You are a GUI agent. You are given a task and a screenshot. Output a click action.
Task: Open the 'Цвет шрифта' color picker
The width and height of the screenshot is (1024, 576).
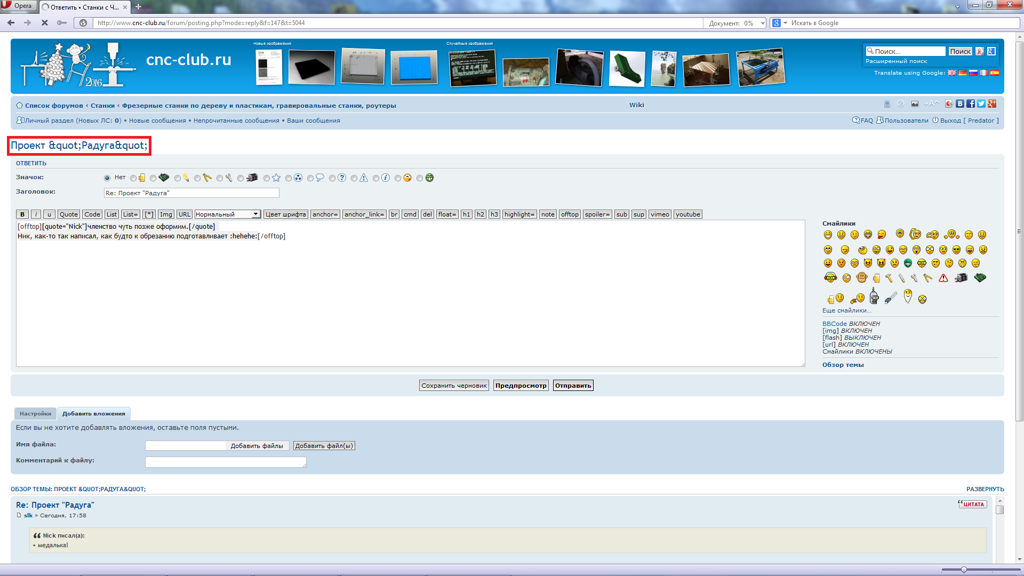pos(285,214)
